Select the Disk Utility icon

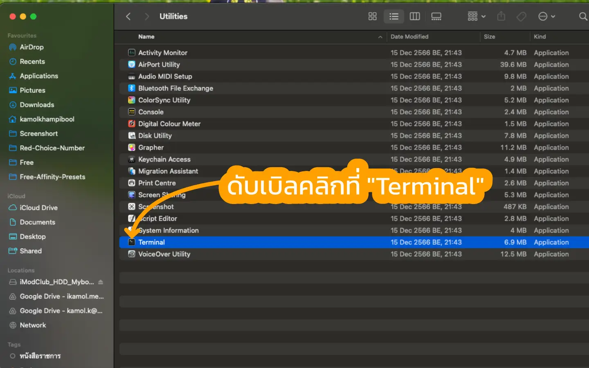pyautogui.click(x=132, y=136)
